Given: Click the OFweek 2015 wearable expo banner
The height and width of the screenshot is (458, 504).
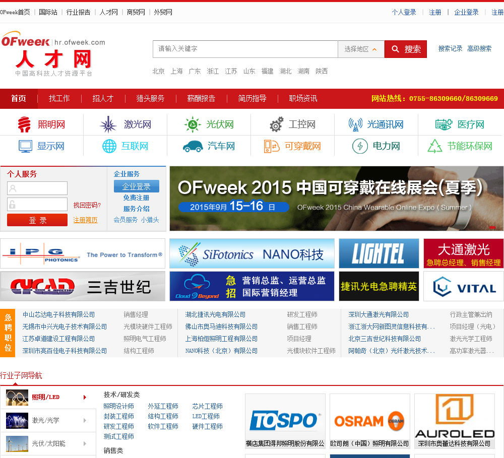Looking at the screenshot, I should pos(337,199).
